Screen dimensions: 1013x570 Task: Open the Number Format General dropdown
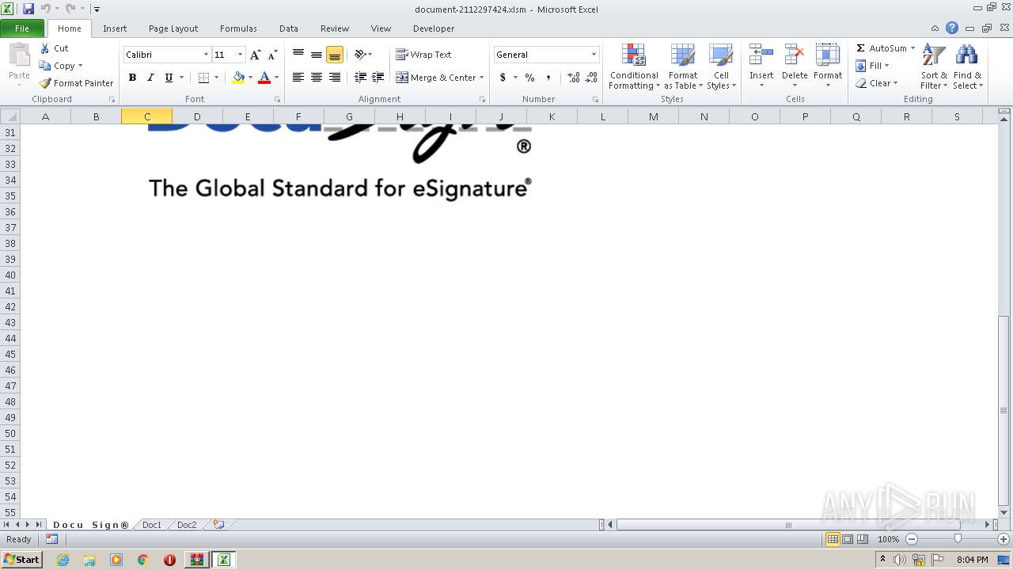[x=594, y=55]
